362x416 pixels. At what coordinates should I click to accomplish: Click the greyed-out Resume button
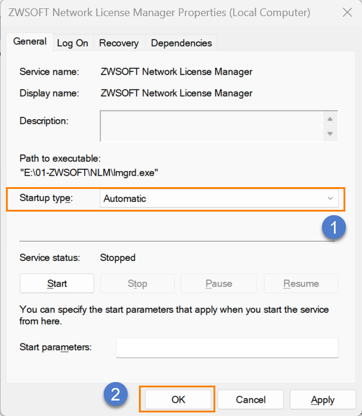[x=301, y=283]
